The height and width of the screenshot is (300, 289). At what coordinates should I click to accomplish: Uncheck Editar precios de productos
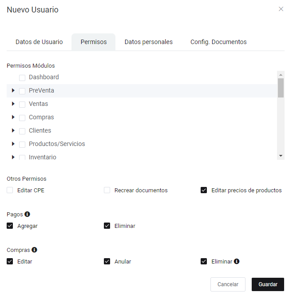[204, 190]
